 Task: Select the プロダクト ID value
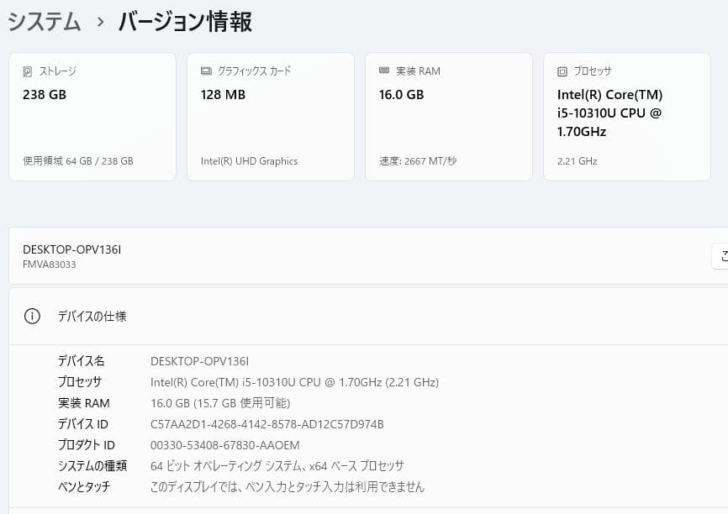click(224, 445)
